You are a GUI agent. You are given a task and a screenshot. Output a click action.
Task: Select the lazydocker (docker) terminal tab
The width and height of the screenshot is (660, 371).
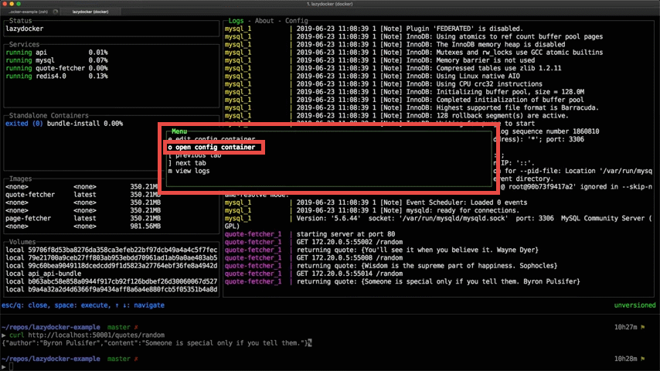(90, 12)
